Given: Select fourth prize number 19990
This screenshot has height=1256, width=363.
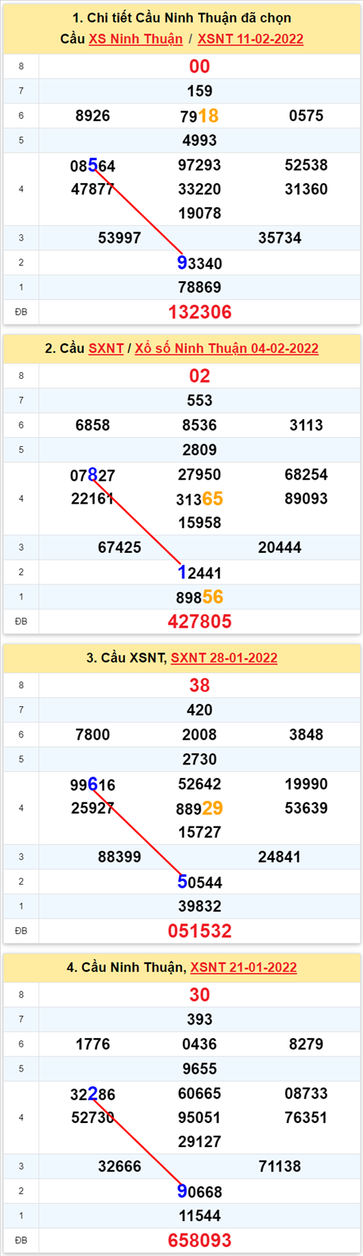Looking at the screenshot, I should [x=306, y=783].
